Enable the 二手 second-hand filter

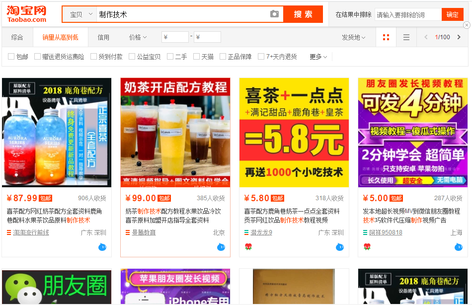[x=170, y=56]
